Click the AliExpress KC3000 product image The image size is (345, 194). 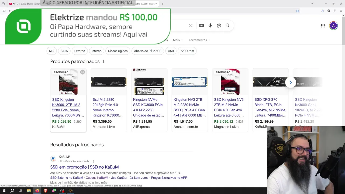click(x=149, y=82)
